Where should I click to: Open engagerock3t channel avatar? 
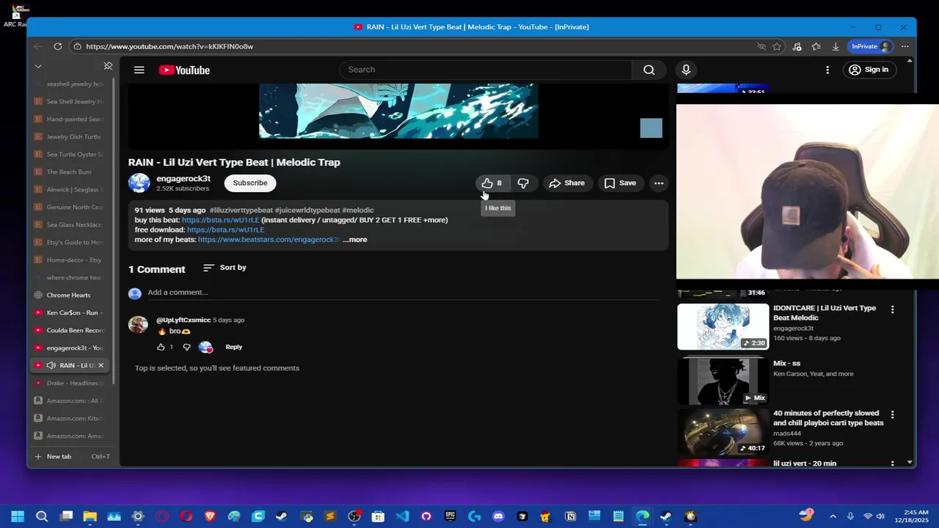click(x=139, y=183)
